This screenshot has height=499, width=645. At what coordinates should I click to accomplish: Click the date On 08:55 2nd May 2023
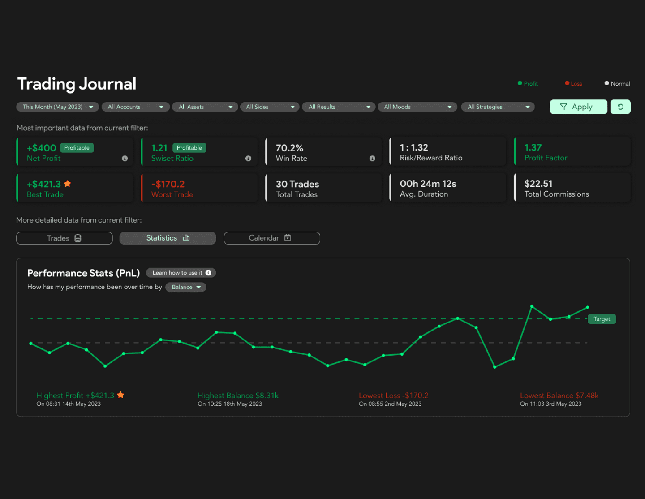click(390, 404)
